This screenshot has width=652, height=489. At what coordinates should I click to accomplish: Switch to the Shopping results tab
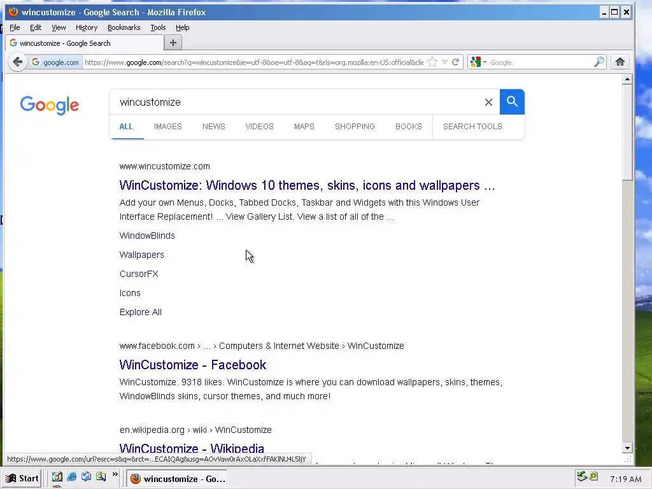(355, 127)
